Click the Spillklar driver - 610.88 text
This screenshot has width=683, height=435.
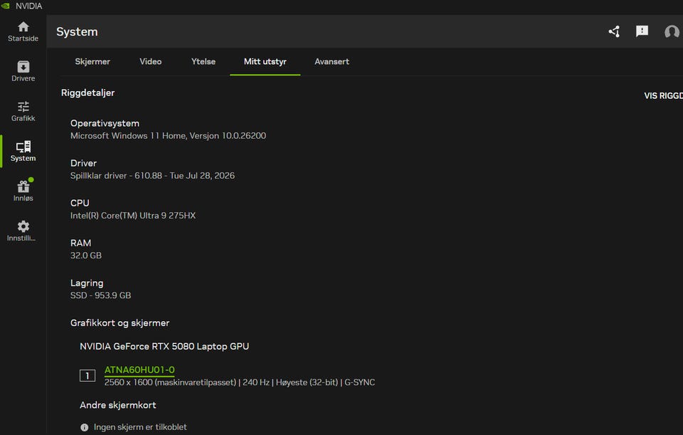[x=152, y=176]
